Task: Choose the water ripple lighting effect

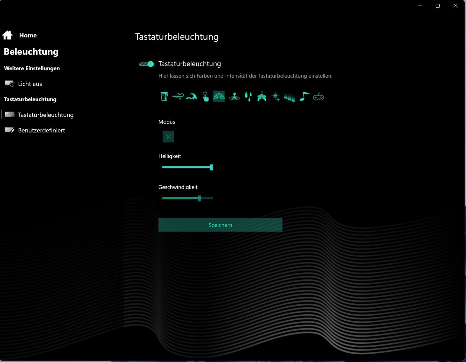Action: [234, 97]
